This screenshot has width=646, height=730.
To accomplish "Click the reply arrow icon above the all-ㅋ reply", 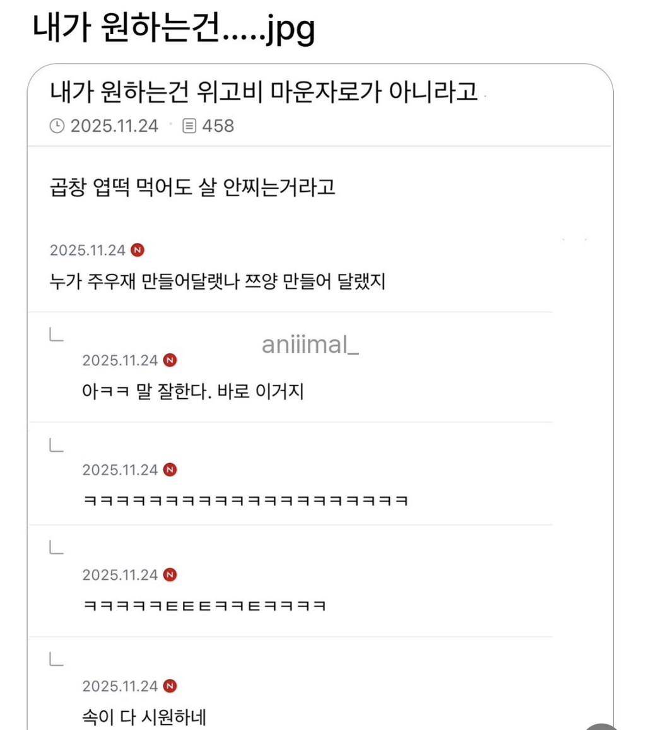I will tap(56, 446).
